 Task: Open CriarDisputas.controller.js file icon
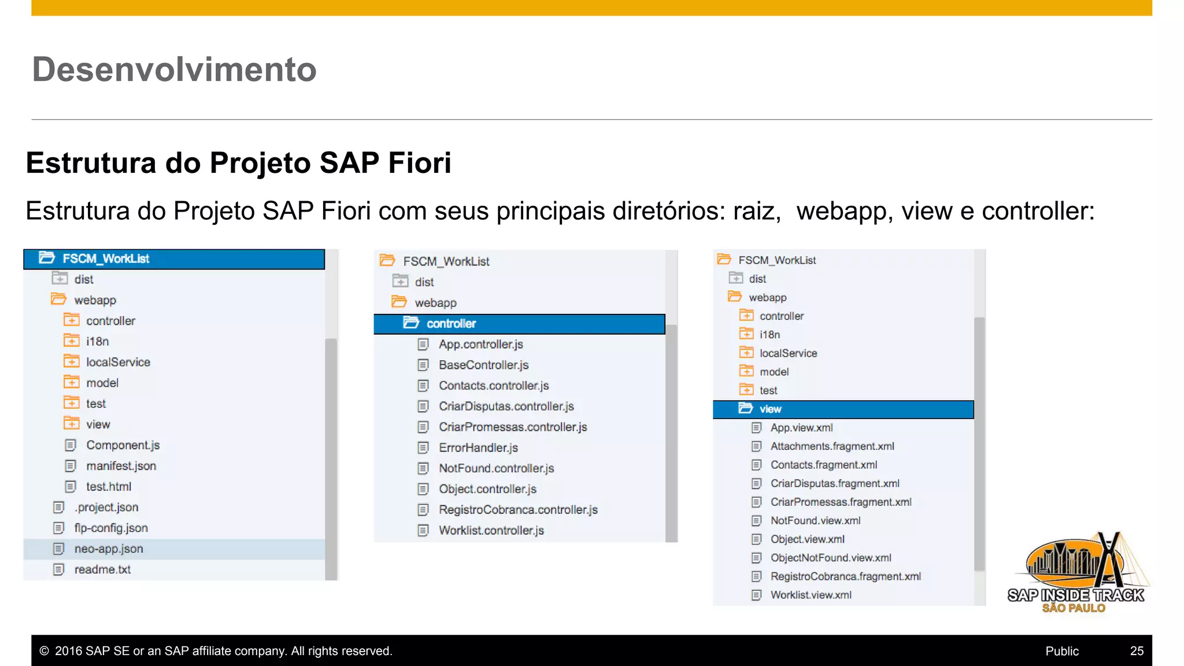[424, 406]
